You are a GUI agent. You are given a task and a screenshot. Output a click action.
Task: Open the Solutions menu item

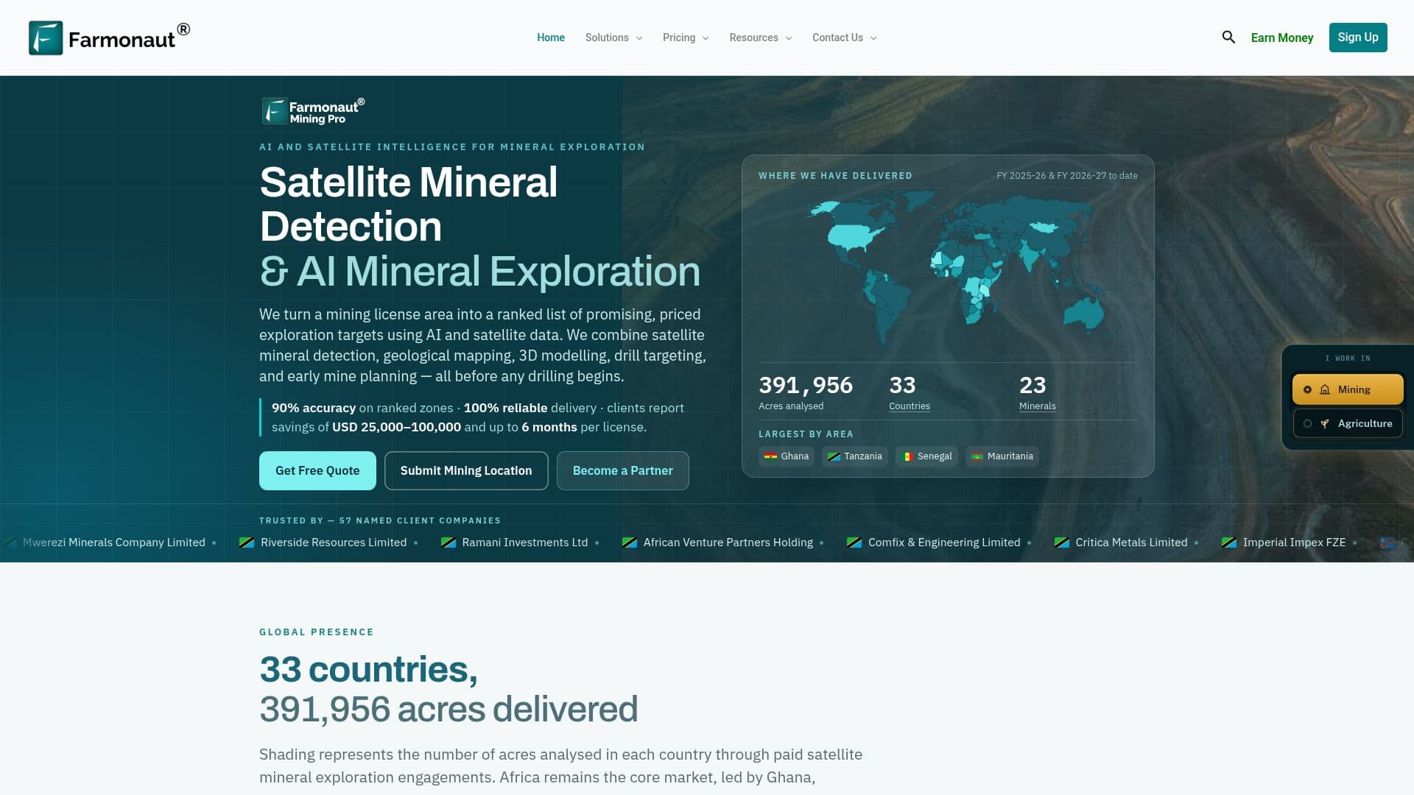click(x=607, y=38)
